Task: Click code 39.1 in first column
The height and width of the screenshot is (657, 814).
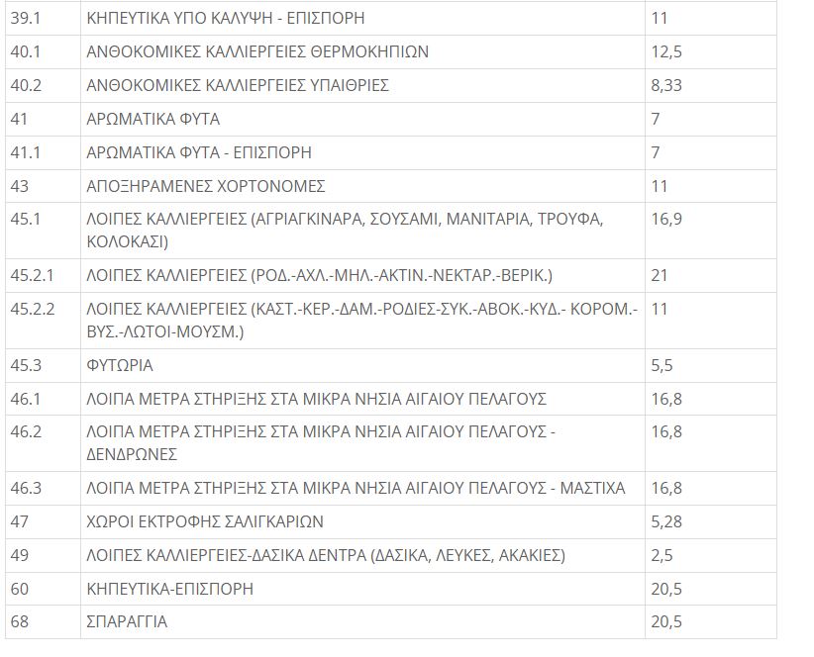Action: tap(27, 18)
